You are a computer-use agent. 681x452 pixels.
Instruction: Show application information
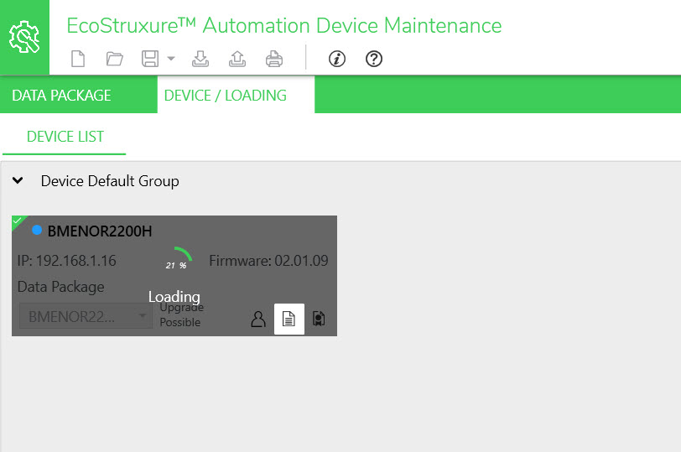(x=337, y=59)
